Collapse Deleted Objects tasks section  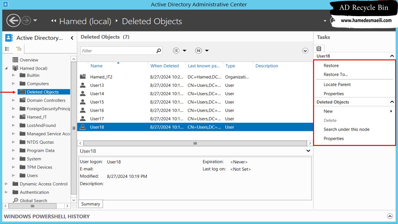pos(392,102)
